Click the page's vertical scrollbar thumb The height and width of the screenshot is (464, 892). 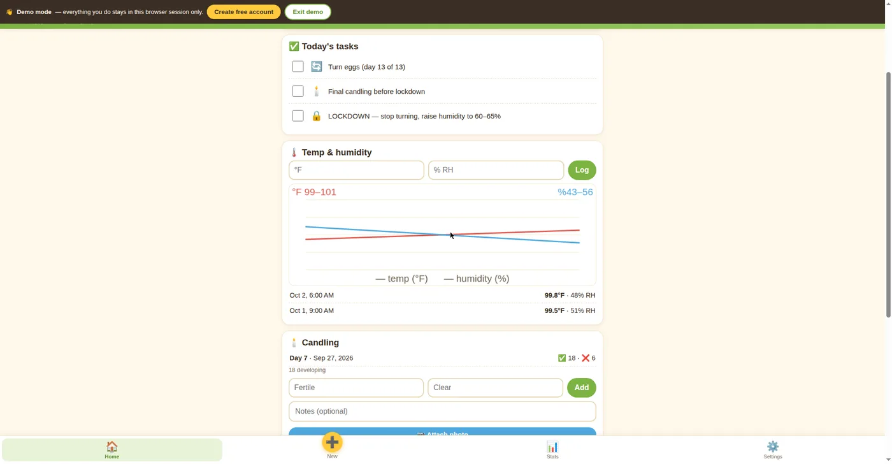click(x=888, y=194)
